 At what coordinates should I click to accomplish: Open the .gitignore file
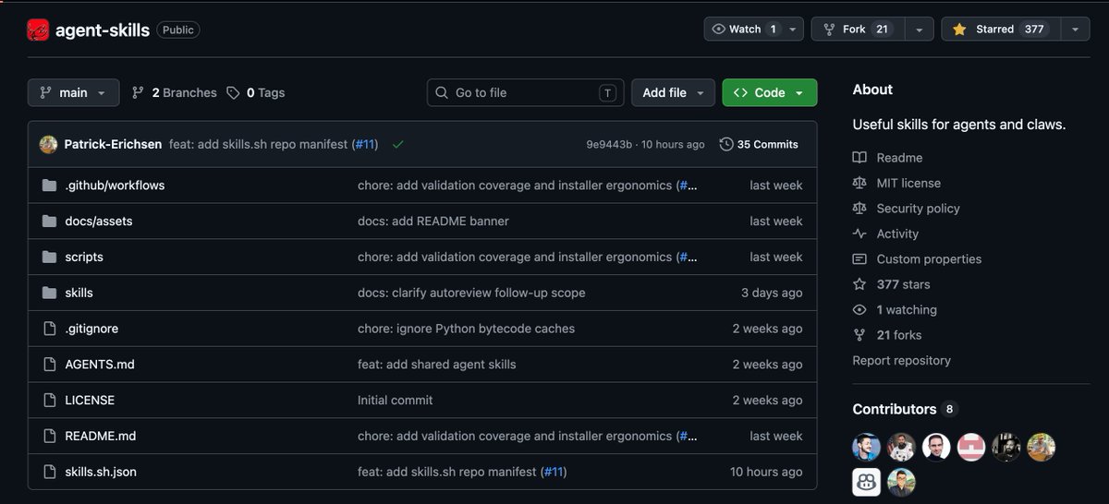[91, 329]
